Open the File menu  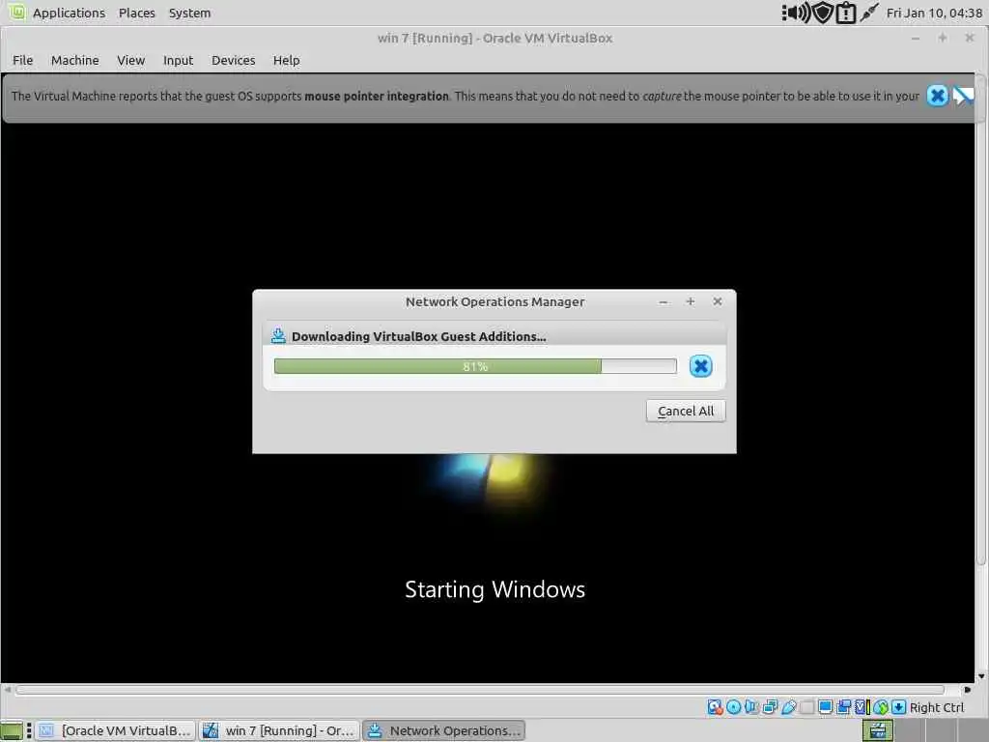click(x=23, y=60)
